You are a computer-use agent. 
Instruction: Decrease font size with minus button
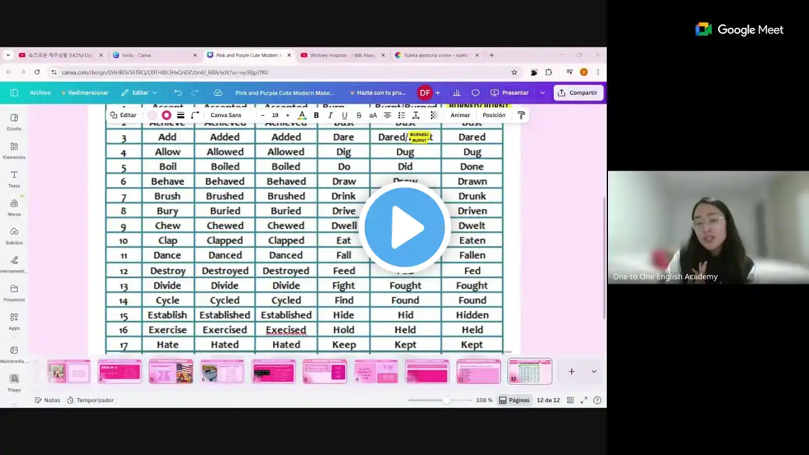coord(263,115)
